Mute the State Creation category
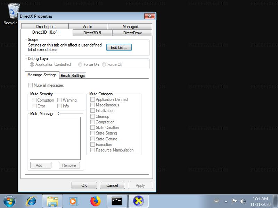 coord(105,128)
